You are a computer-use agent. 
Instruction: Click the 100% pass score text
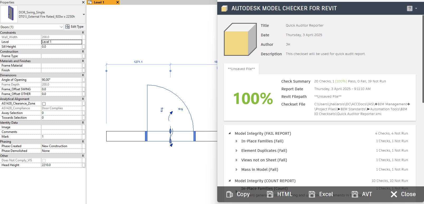coord(253,98)
